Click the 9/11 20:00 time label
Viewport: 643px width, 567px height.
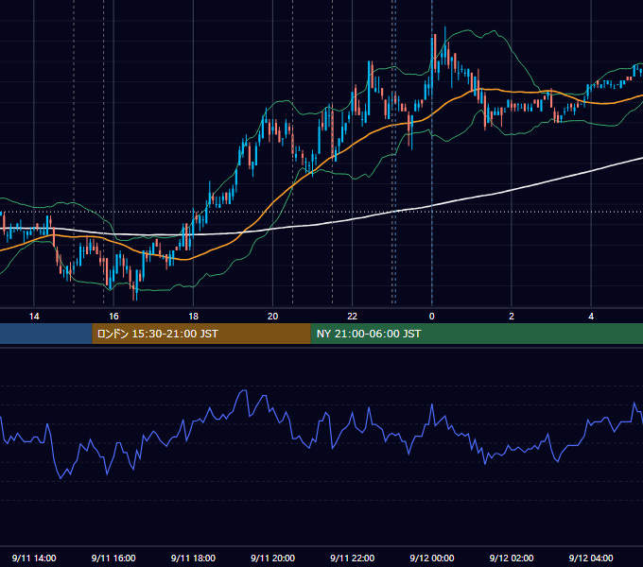coord(272,558)
